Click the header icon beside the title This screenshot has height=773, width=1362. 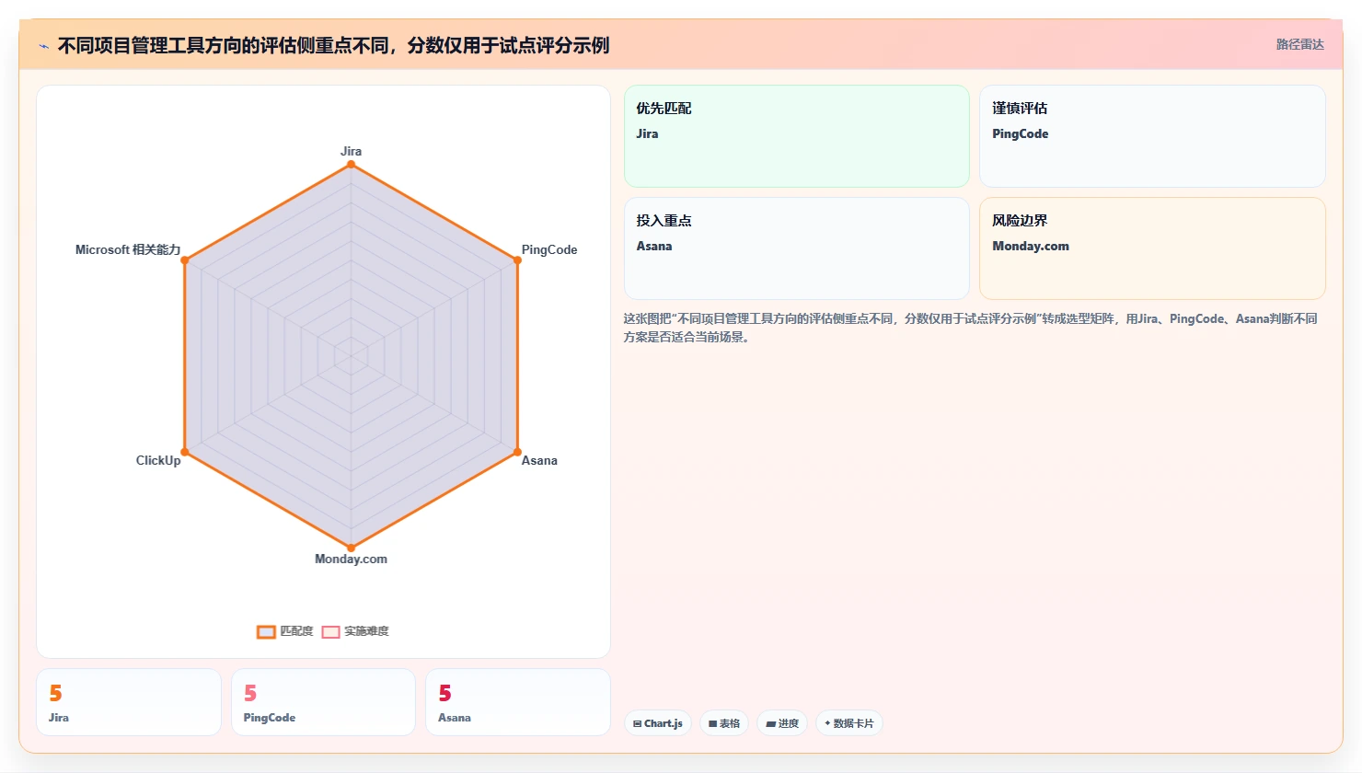43,46
